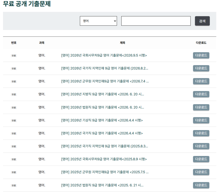Download 2026년 군무원 지역인재9급 exam
Image resolution: width=218 pixels, height=192 pixels.
tap(201, 81)
